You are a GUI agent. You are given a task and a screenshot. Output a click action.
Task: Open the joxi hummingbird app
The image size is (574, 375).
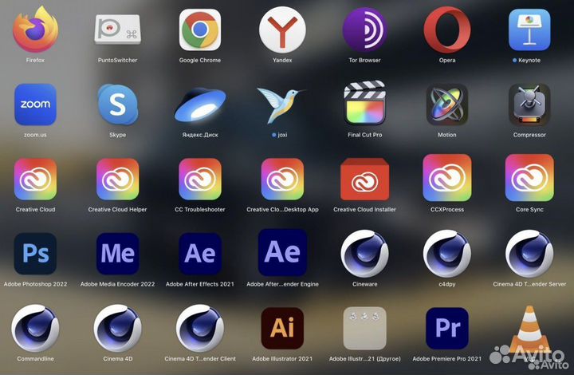click(281, 105)
